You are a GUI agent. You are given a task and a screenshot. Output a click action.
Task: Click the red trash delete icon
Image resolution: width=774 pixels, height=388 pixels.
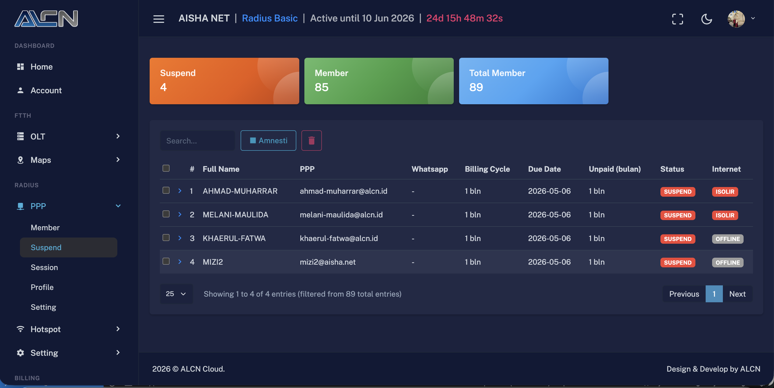311,141
